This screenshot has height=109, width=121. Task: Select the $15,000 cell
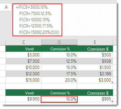(x=23, y=80)
